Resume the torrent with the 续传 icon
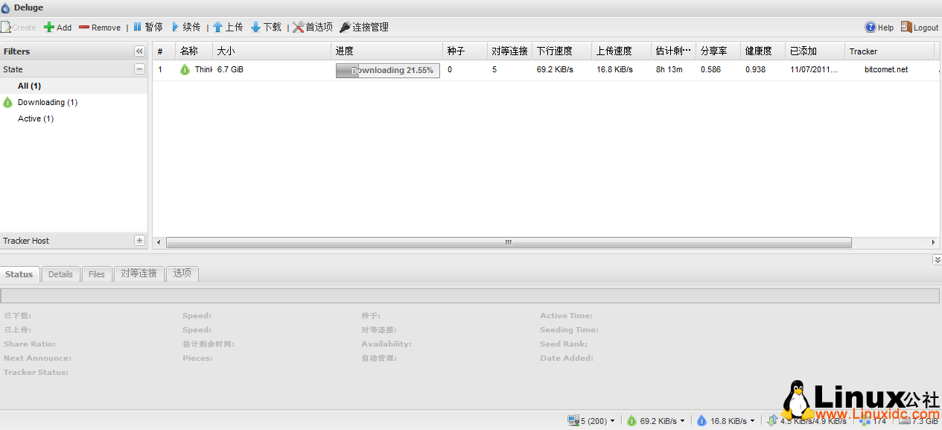Image resolution: width=942 pixels, height=430 pixels. (x=186, y=27)
